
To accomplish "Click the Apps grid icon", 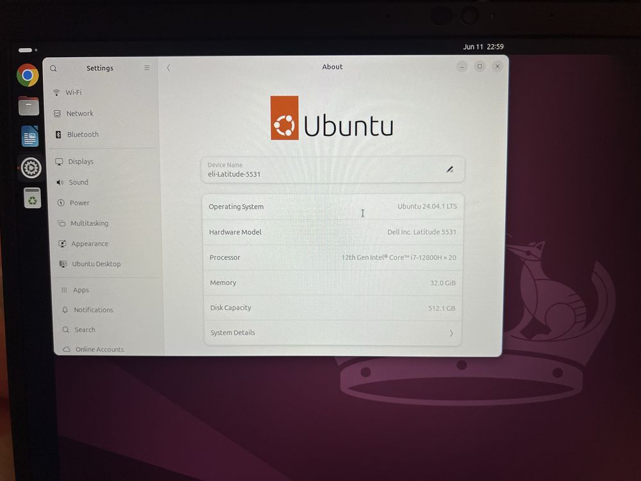I will coord(64,290).
